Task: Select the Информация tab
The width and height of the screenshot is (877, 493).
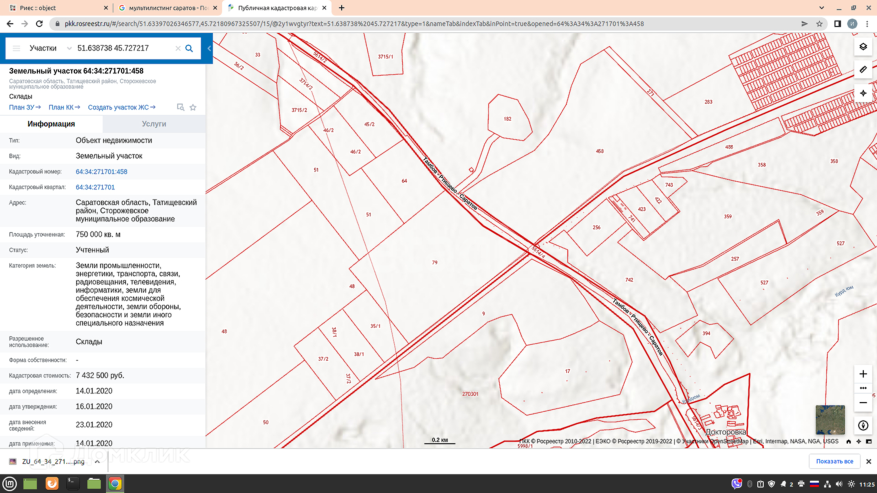Action: pos(51,124)
